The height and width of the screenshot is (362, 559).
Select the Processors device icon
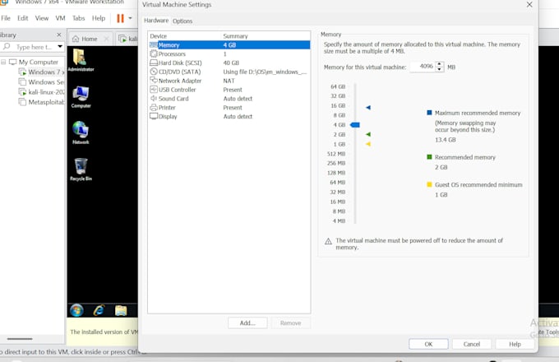(153, 53)
